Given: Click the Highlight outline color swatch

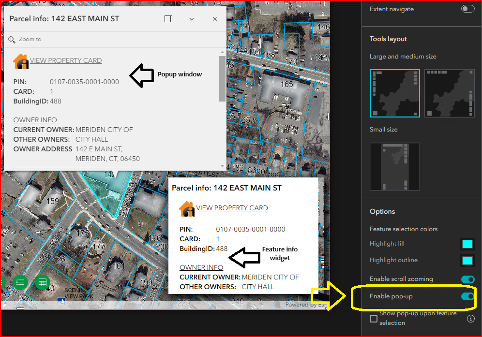Looking at the screenshot, I should [467, 260].
